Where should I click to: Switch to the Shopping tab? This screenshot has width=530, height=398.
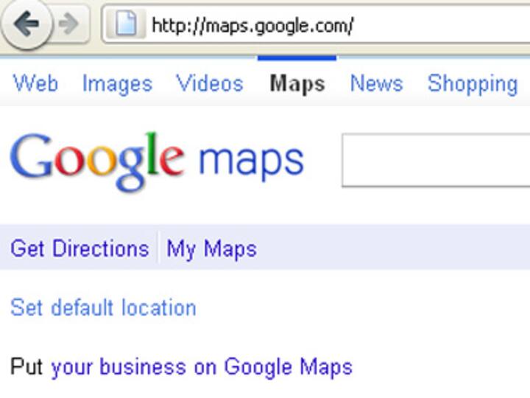(473, 83)
